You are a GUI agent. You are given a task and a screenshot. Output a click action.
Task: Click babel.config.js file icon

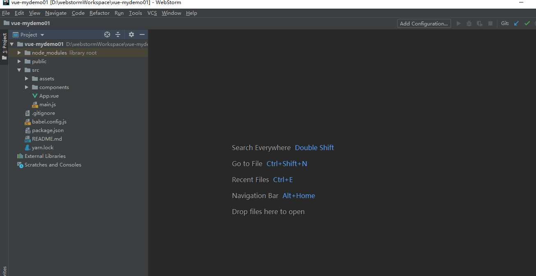(28, 122)
